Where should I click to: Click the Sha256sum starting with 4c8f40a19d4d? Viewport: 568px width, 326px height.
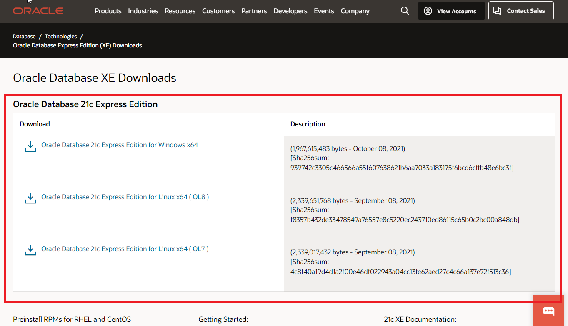click(x=400, y=272)
